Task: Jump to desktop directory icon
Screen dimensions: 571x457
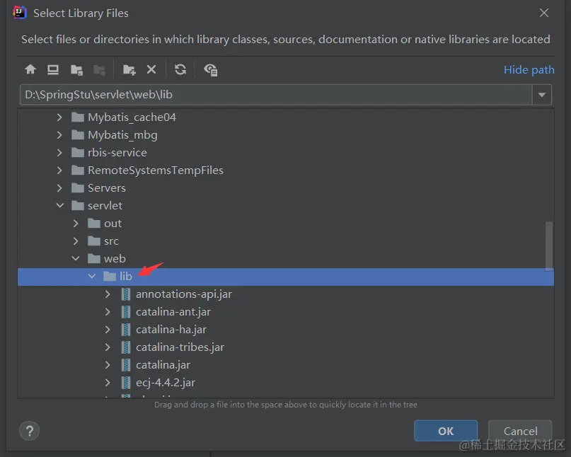Action: tap(53, 69)
